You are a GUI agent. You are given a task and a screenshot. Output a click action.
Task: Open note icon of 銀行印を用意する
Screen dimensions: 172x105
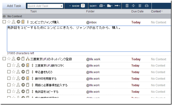tap(28, 78)
